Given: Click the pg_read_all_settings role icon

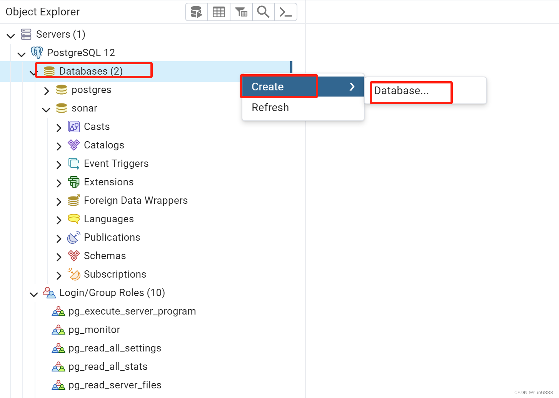Looking at the screenshot, I should pos(58,348).
